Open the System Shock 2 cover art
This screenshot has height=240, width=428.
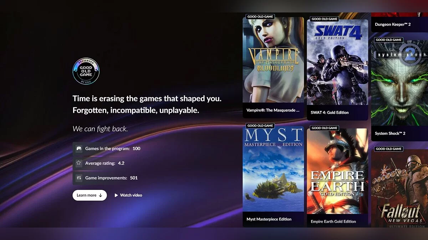tap(399, 83)
